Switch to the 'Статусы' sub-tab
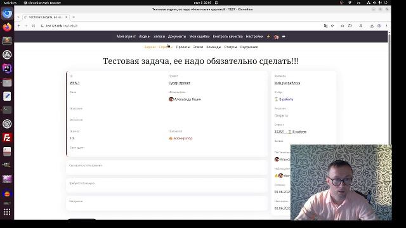406x228 pixels. pos(230,47)
